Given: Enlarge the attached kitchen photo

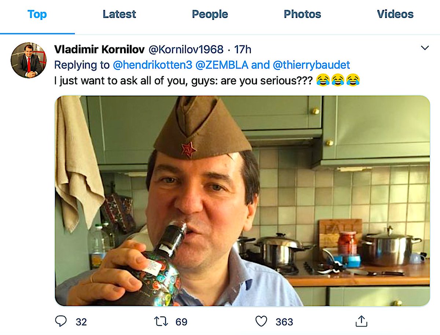Looking at the screenshot, I should coord(242,201).
